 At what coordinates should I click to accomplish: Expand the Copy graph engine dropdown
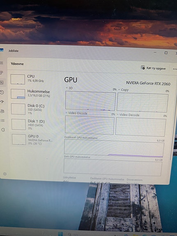click(x=123, y=90)
